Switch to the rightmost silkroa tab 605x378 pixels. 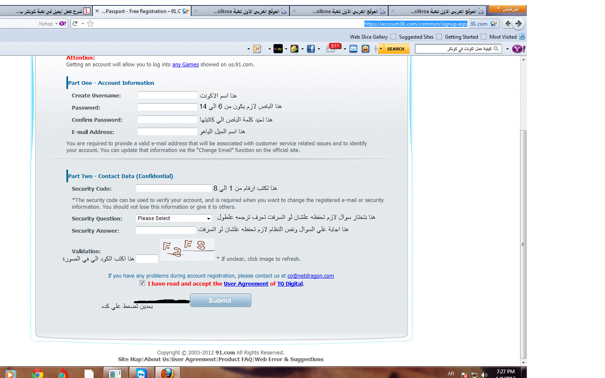438,11
